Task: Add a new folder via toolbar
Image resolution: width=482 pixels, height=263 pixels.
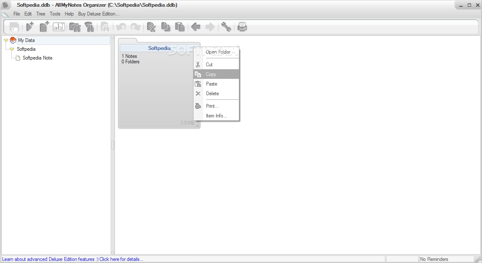Action: click(x=30, y=27)
